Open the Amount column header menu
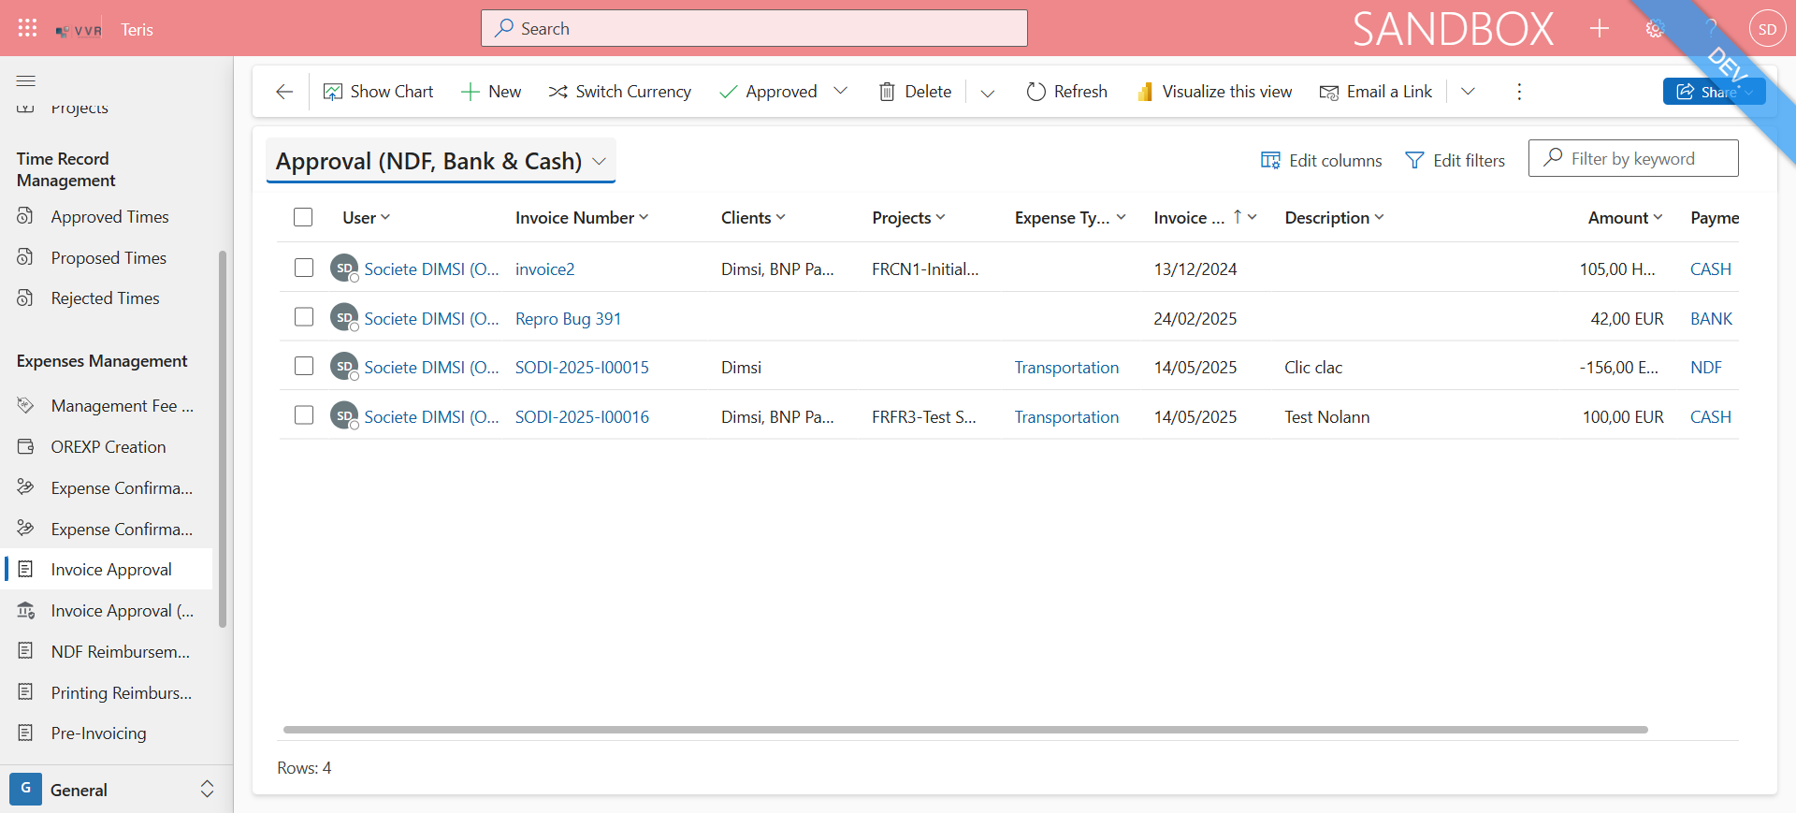 click(1626, 218)
